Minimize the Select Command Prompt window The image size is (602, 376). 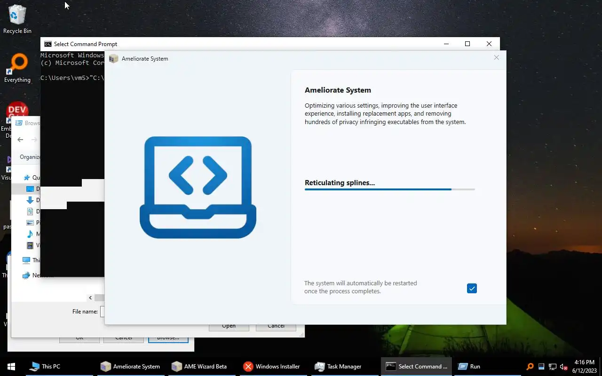point(446,44)
